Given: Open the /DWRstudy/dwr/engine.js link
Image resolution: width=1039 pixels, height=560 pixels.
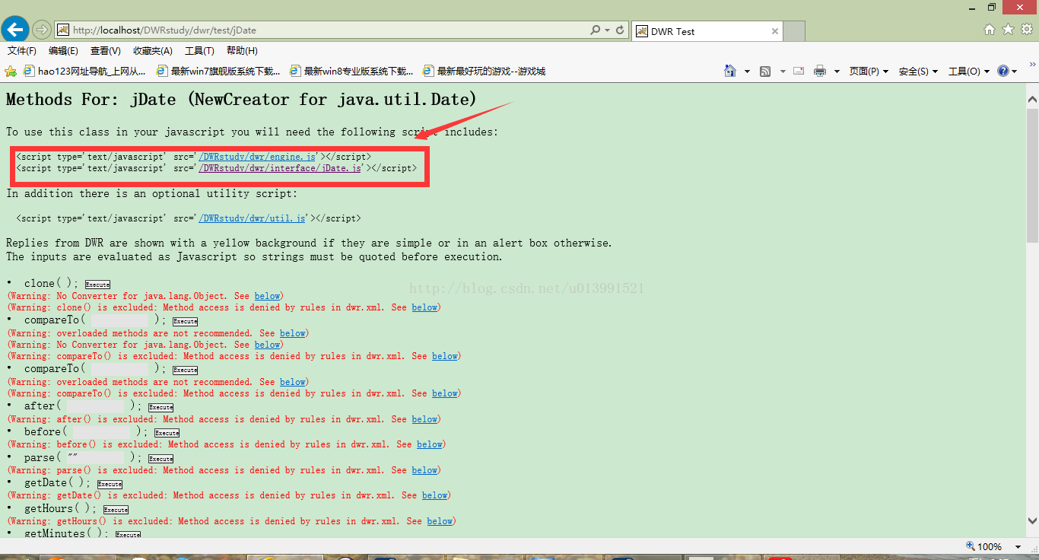Looking at the screenshot, I should click(257, 157).
